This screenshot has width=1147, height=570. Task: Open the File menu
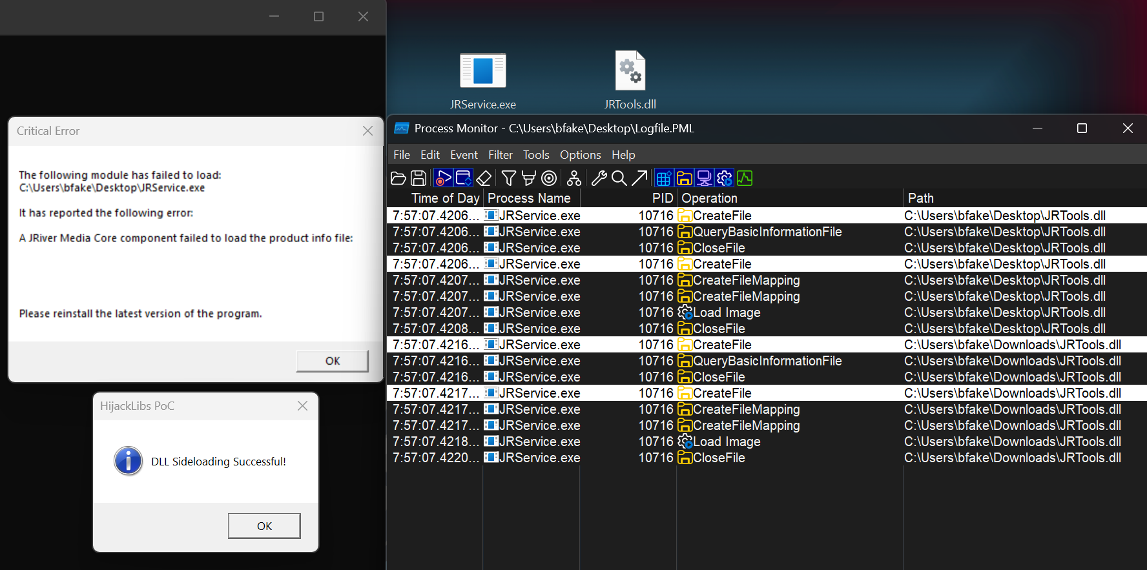(402, 155)
